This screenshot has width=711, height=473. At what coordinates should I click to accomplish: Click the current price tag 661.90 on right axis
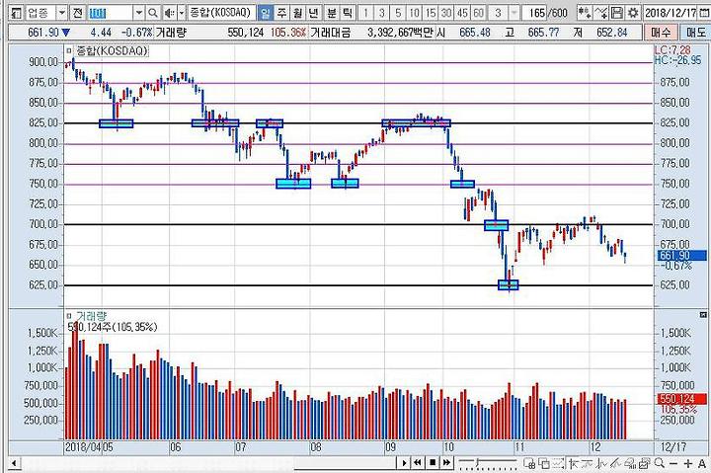[681, 256]
